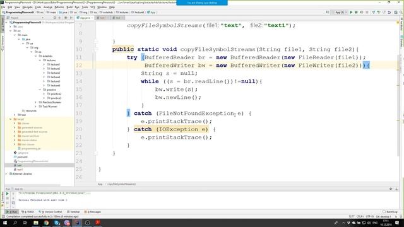Collapse all icon in Project panel header
The image size is (404, 227).
point(59,18)
